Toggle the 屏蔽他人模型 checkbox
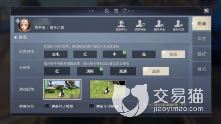221x124 pixels. coord(47,106)
